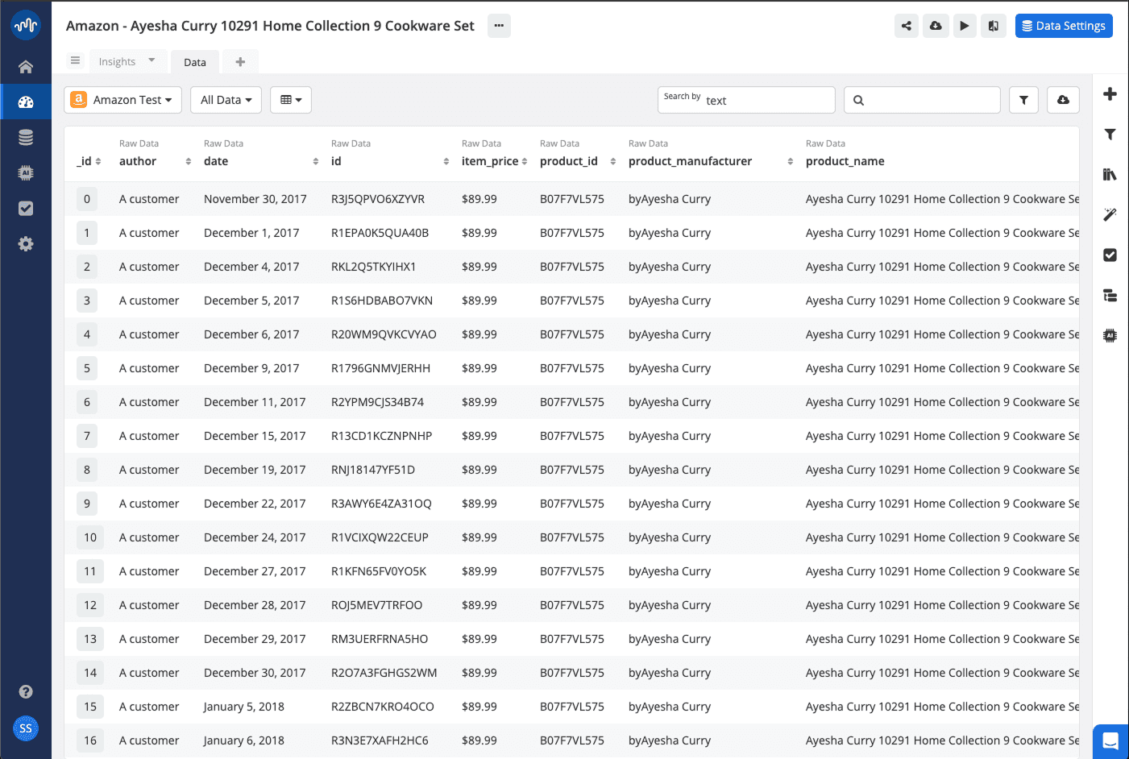The image size is (1129, 759).
Task: Click date cell December 24, 2017
Action: pos(255,537)
